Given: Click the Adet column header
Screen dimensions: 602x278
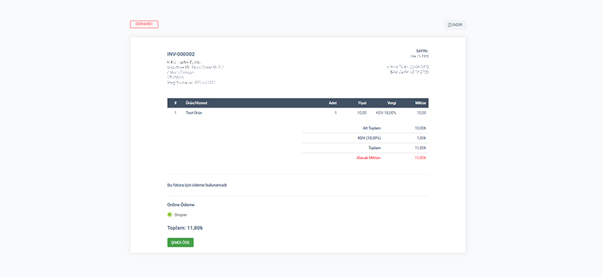Looking at the screenshot, I should point(332,103).
